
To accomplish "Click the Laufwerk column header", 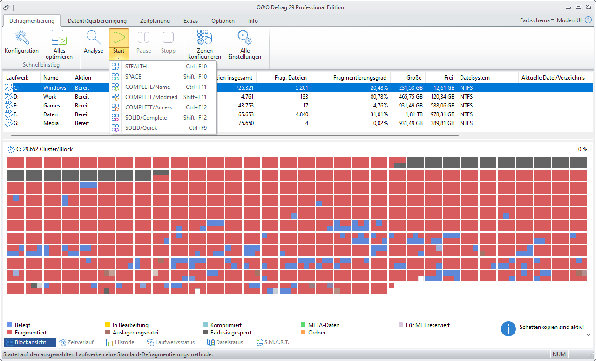I will [22, 78].
